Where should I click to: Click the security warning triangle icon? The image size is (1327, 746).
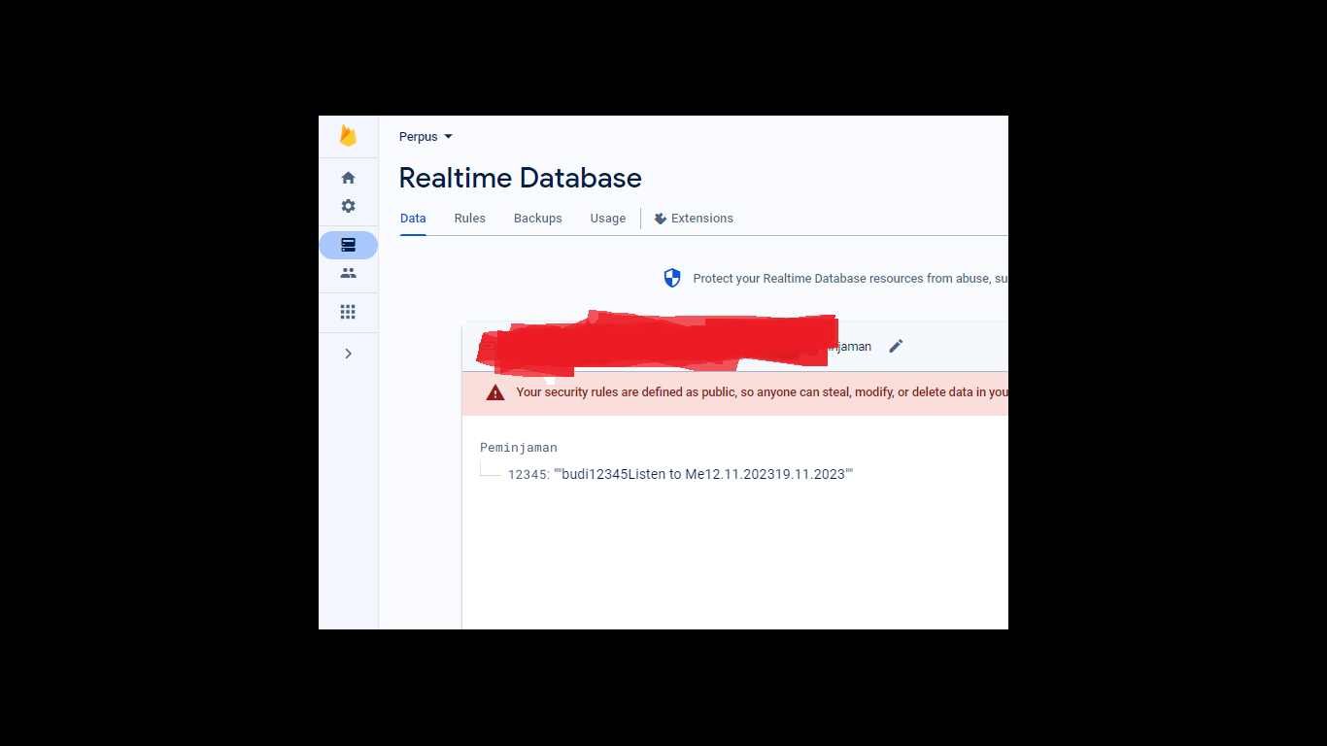click(x=494, y=391)
